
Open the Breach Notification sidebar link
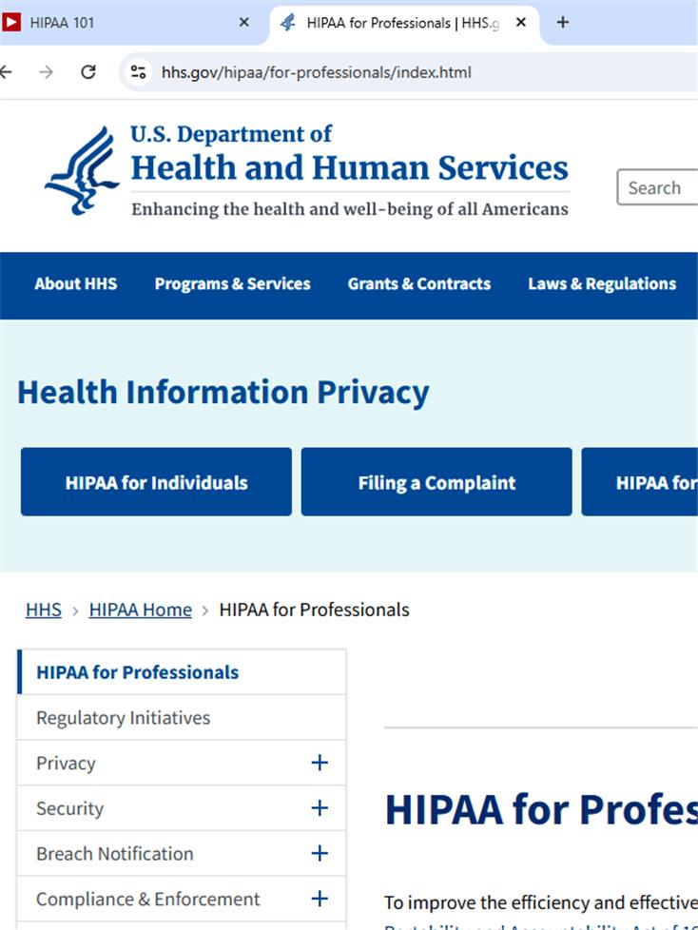[x=115, y=854]
